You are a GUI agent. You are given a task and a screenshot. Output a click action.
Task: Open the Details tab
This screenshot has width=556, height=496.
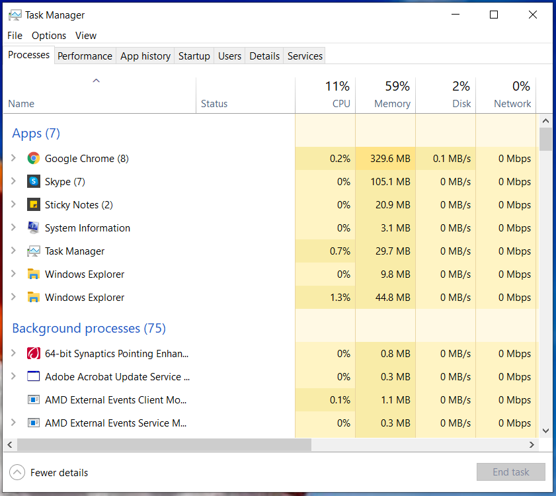(264, 56)
